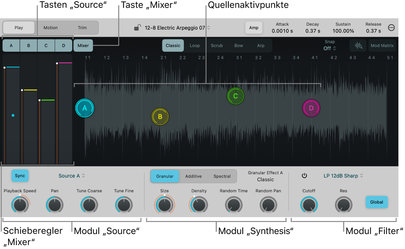Click the waveform zoom icon
The height and width of the screenshot is (249, 405).
pos(358,46)
